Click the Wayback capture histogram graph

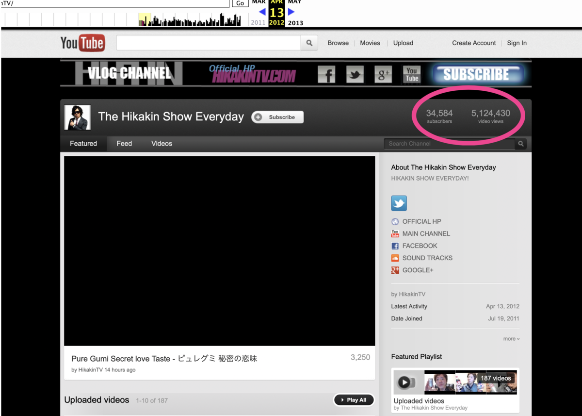123,19
